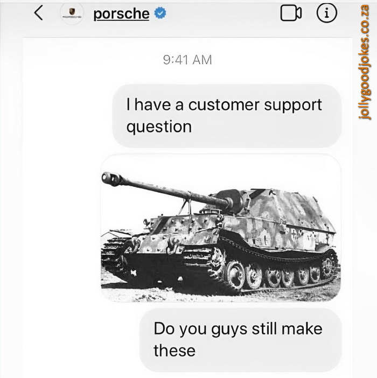
Task: Click the tank's muzzle brake in the photo
Action: [x=111, y=179]
